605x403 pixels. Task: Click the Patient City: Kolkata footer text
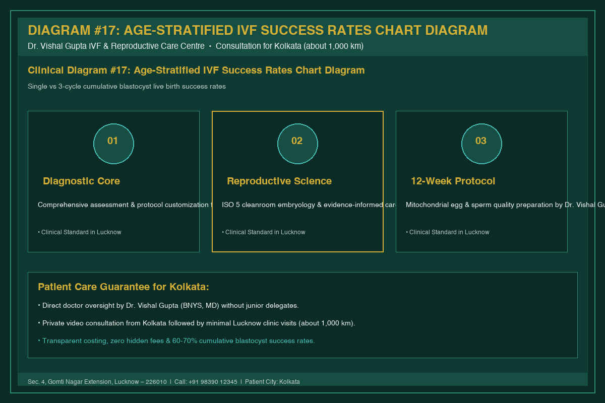coord(272,382)
